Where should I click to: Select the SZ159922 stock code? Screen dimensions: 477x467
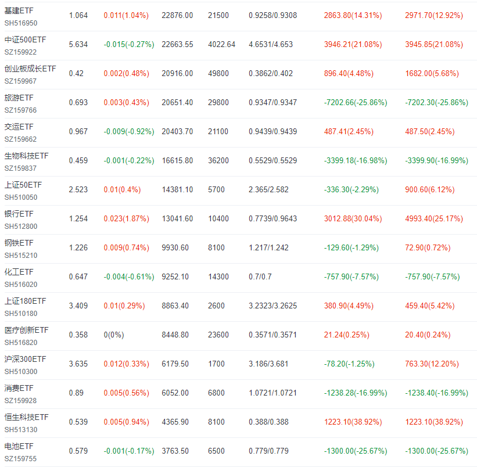[x=20, y=52]
